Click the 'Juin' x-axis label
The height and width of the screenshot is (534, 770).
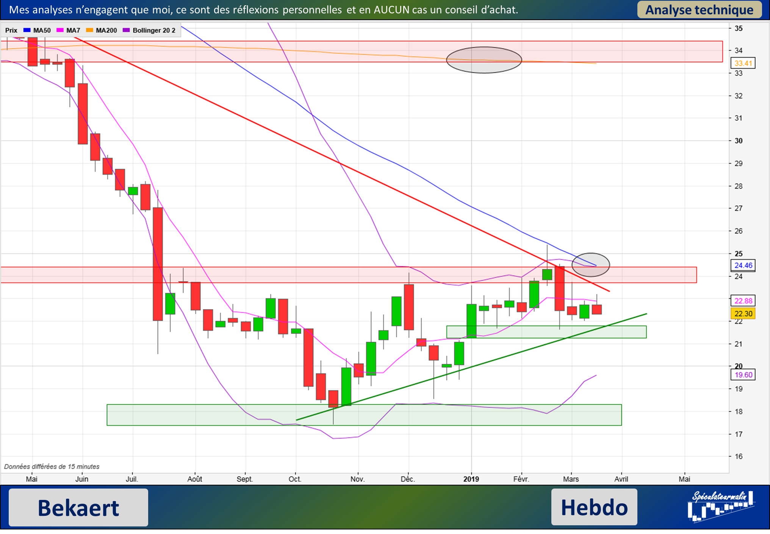click(x=82, y=479)
